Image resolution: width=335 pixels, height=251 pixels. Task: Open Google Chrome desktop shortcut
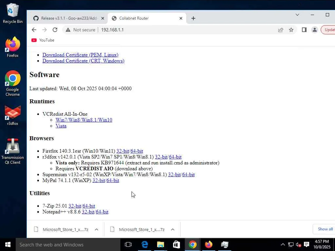pos(13,83)
